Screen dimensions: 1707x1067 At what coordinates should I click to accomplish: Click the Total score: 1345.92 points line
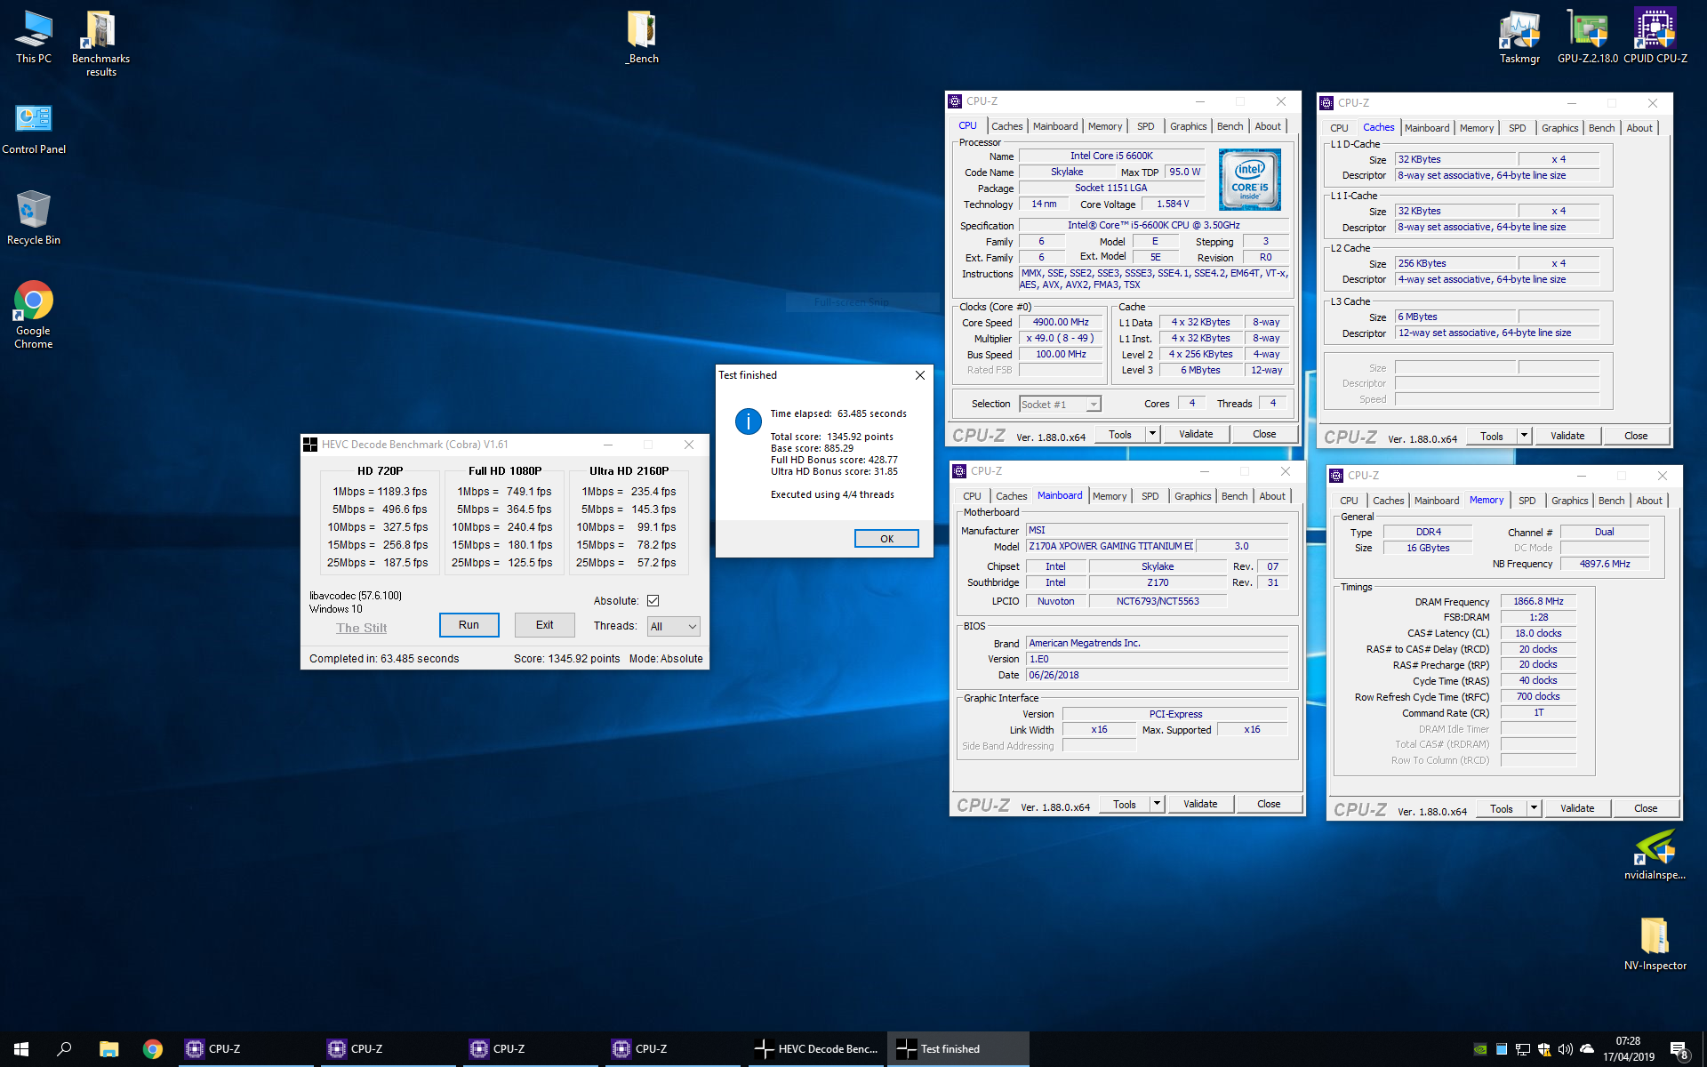pos(832,437)
